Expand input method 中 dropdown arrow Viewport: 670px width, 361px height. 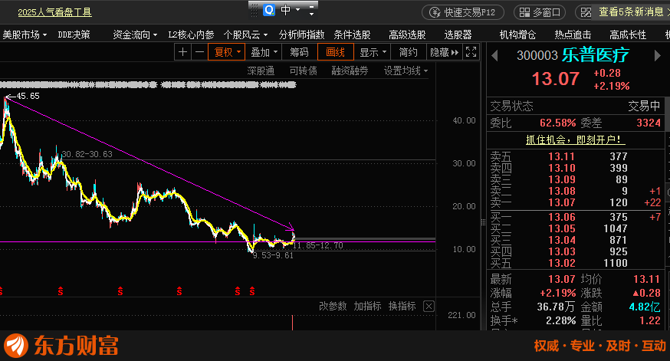298,9
